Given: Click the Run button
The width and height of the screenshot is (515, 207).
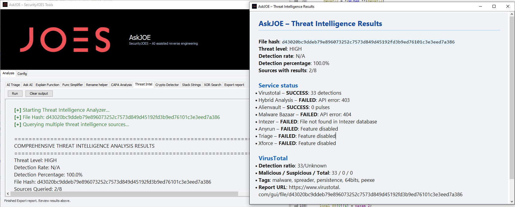Looking at the screenshot, I should [15, 93].
